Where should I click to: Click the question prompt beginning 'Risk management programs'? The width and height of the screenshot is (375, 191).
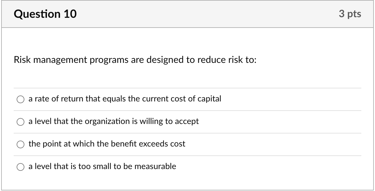(x=135, y=60)
